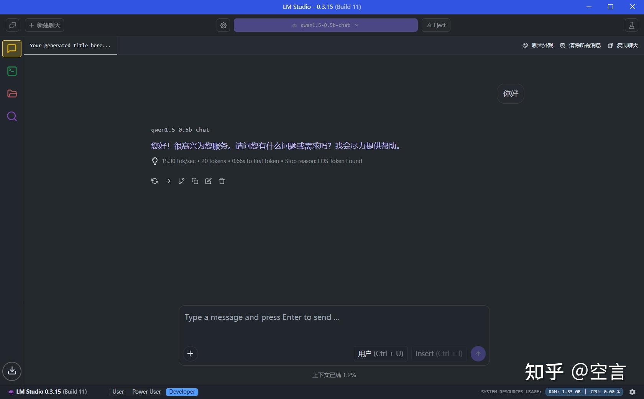Branch the conversation from this message
Viewport: 644px width, 399px height.
click(x=181, y=181)
